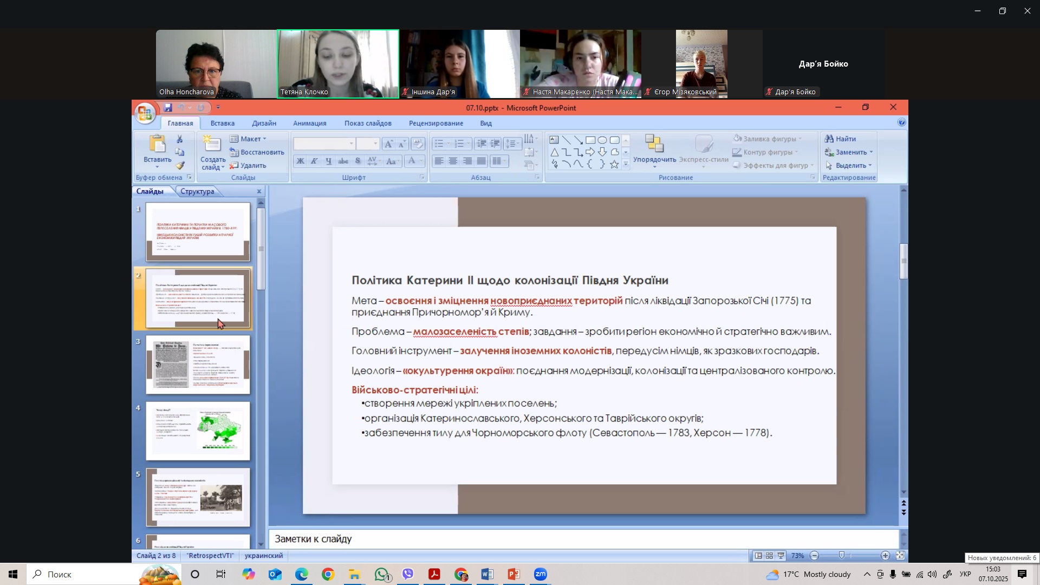Screen dimensions: 1040x585
Task: Click the Cut scissors icon
Action: (180, 139)
